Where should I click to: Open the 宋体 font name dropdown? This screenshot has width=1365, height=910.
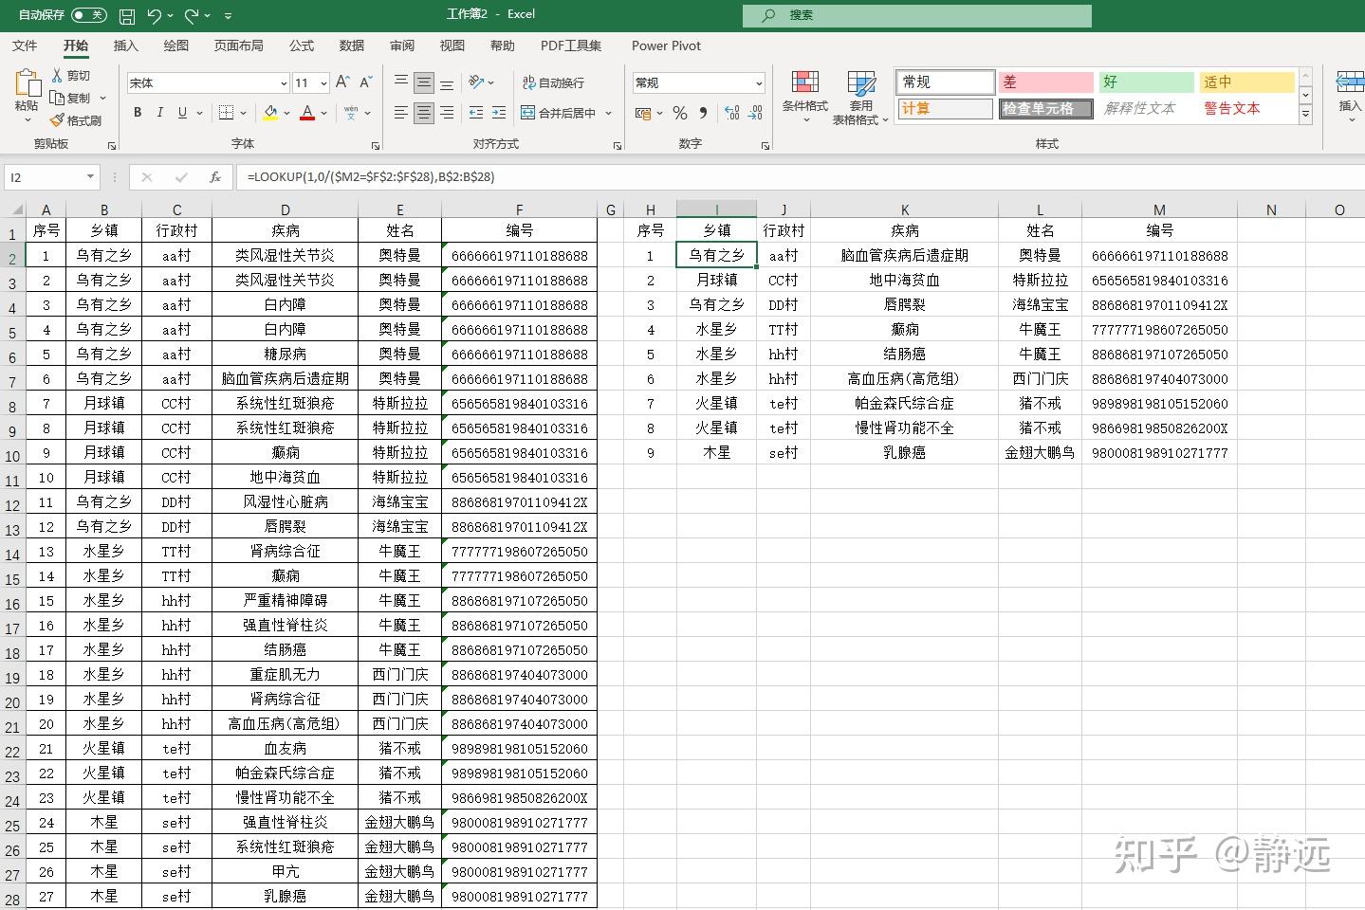point(283,83)
